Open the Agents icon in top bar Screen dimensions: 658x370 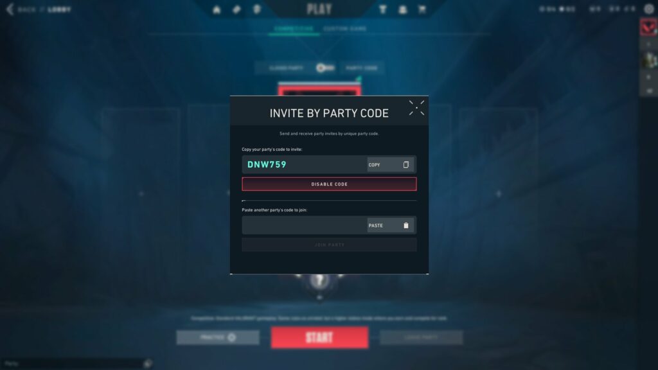click(x=402, y=9)
